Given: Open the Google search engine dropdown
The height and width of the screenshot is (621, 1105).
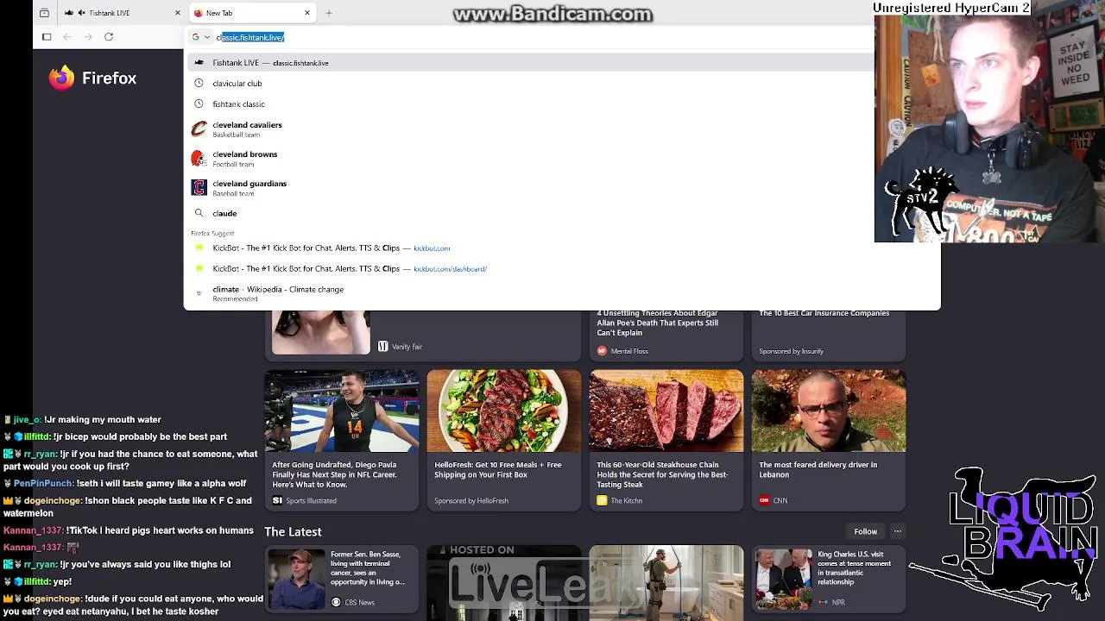Looking at the screenshot, I should 200,37.
